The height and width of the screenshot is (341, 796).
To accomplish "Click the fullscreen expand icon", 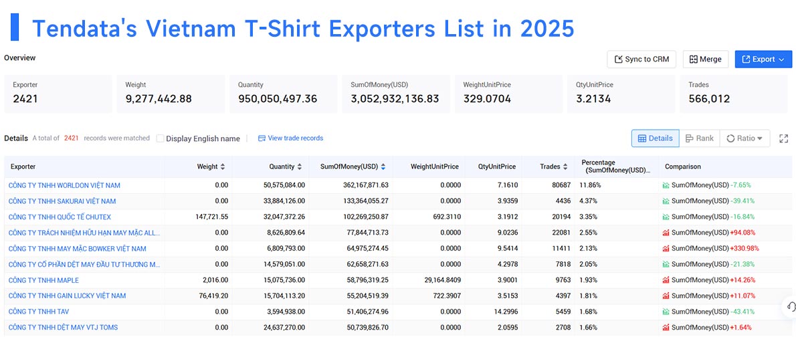I will click(x=784, y=138).
